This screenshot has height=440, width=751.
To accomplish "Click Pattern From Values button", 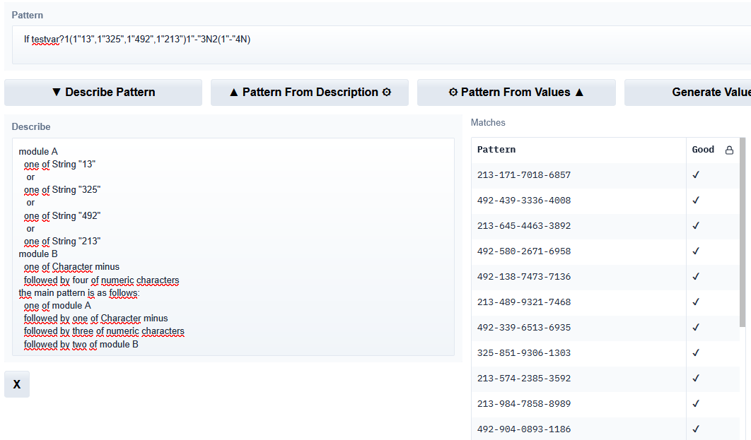I will [516, 93].
